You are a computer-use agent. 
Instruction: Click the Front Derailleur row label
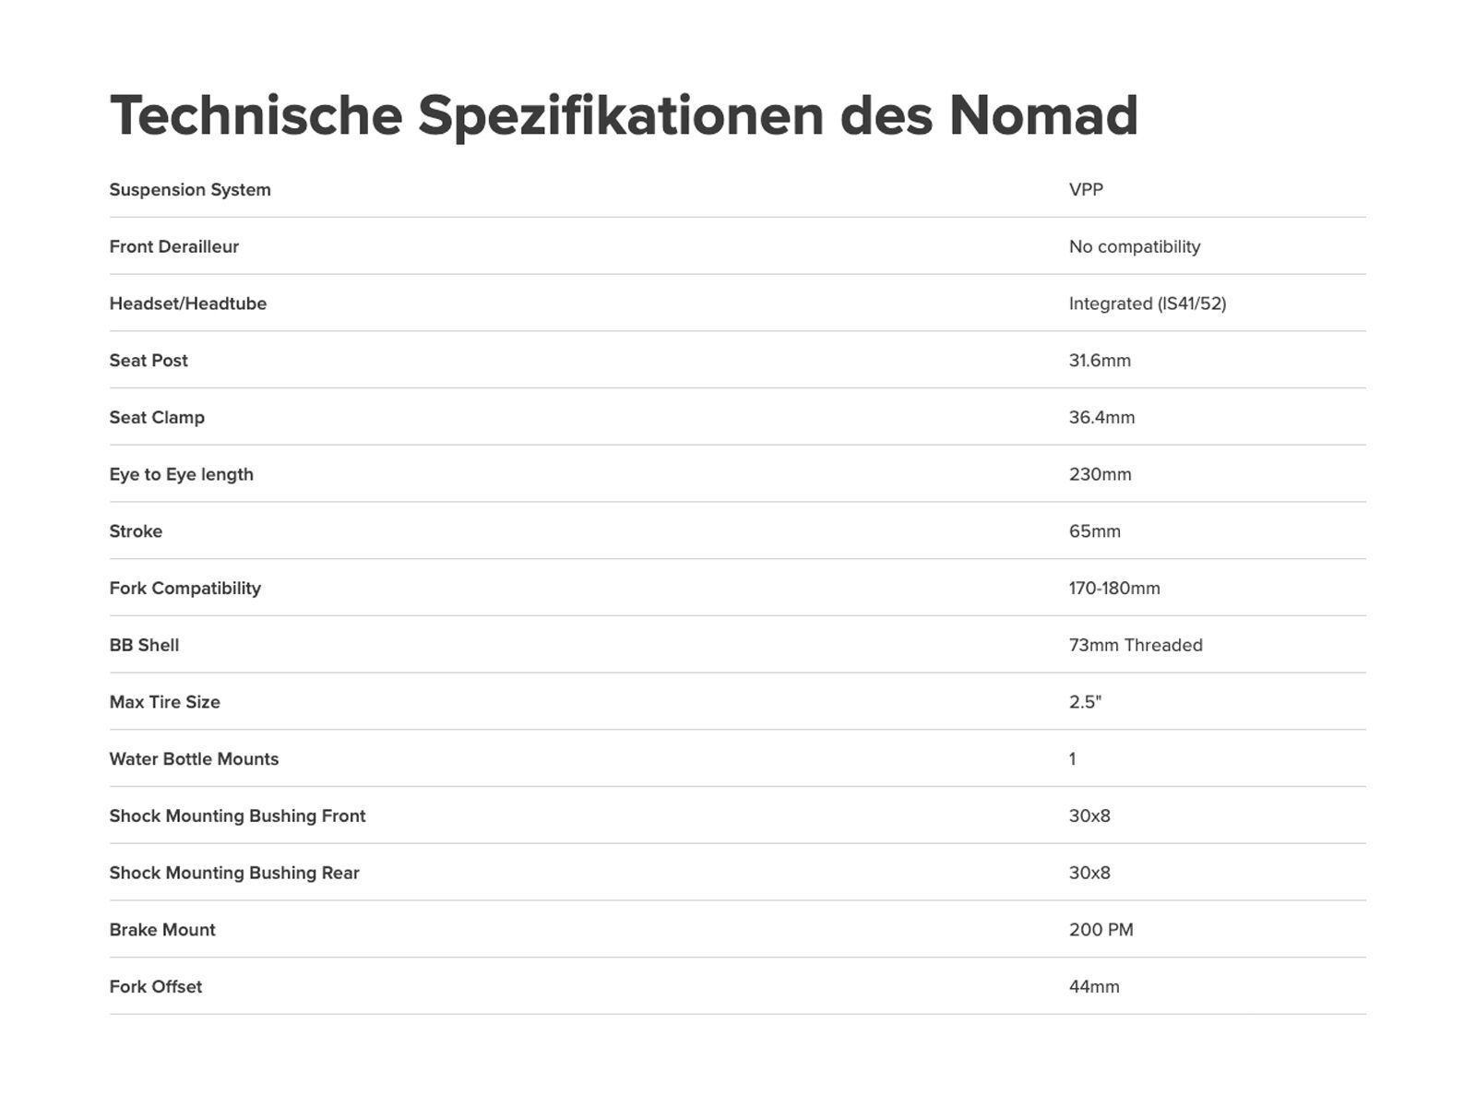click(173, 247)
